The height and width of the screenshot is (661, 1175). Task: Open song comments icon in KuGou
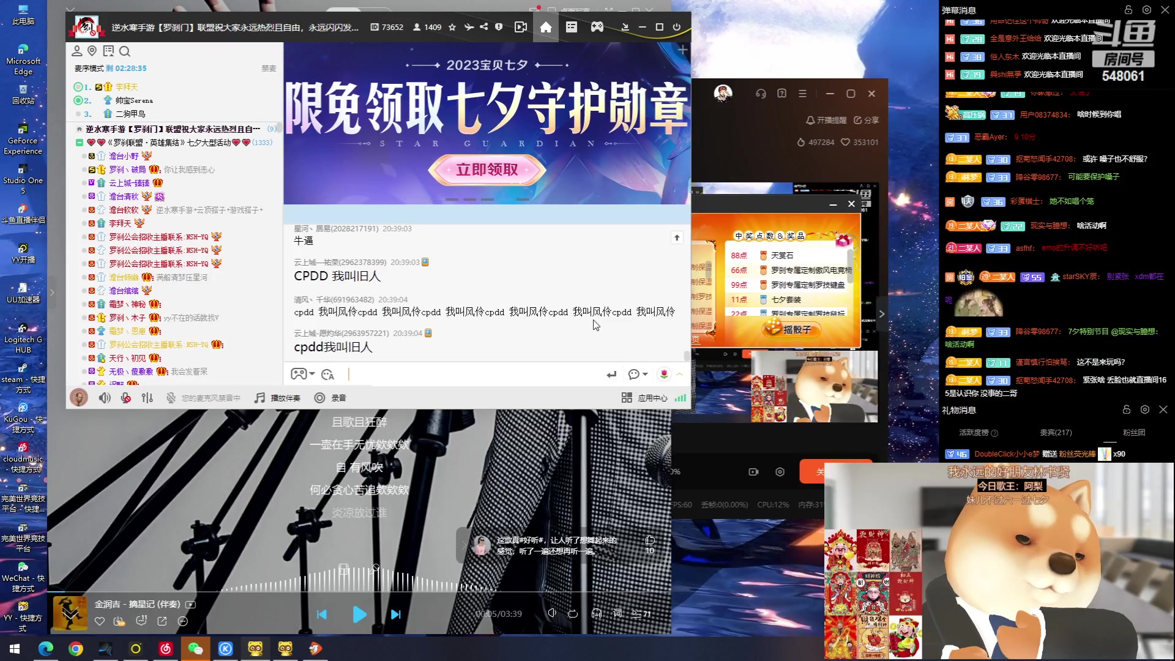141,621
